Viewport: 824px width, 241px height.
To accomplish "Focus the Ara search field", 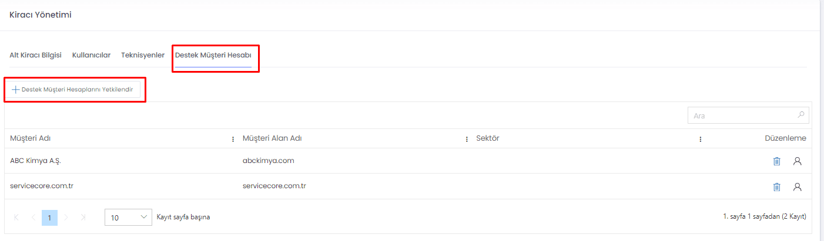I will point(748,116).
